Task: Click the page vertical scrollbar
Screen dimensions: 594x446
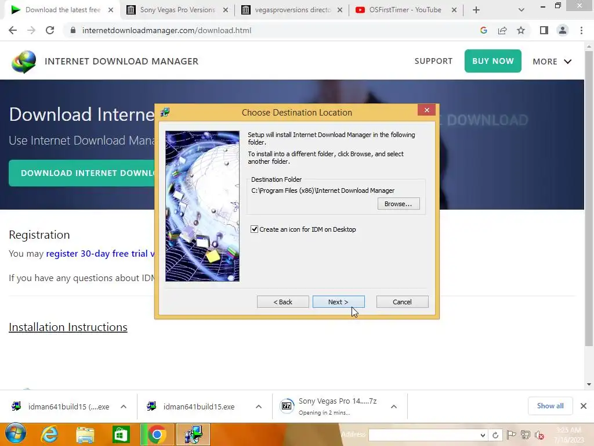Action: (589, 199)
